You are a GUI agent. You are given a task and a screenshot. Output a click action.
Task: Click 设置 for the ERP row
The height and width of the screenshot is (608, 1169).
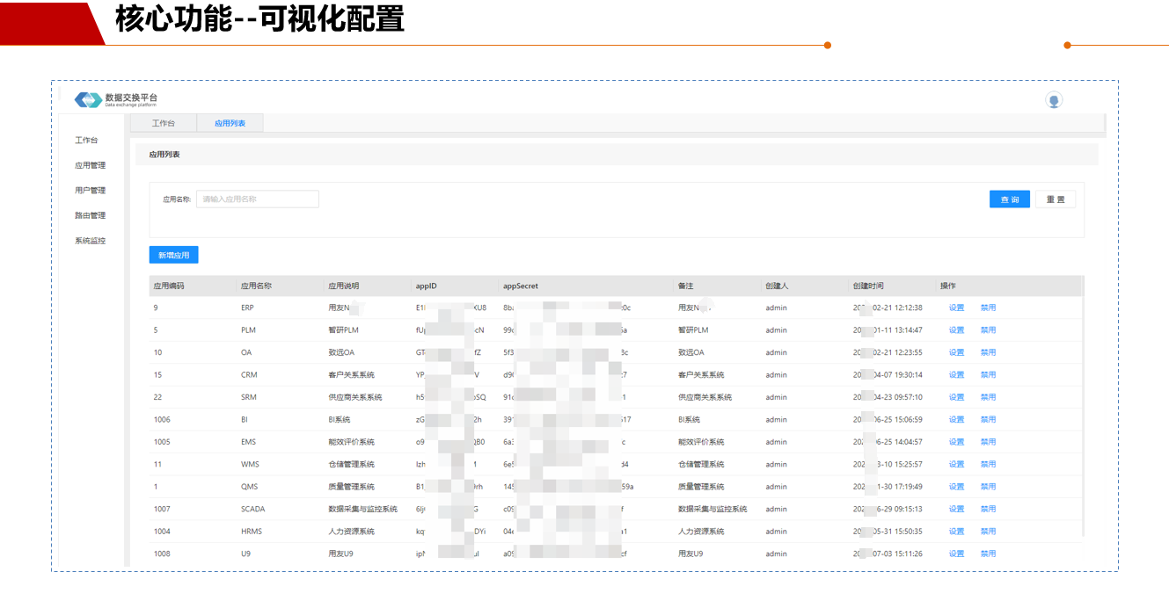coord(956,308)
